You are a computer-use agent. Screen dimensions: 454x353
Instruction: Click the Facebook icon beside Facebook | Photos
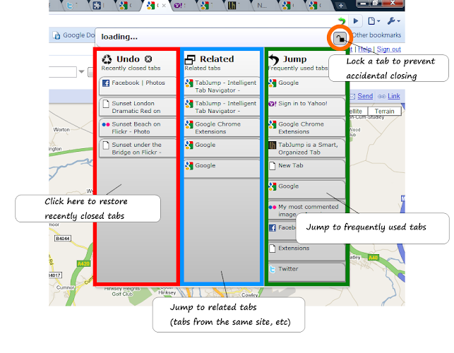point(106,83)
